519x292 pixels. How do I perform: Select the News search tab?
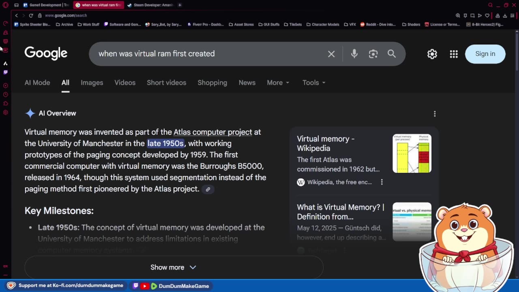247,83
